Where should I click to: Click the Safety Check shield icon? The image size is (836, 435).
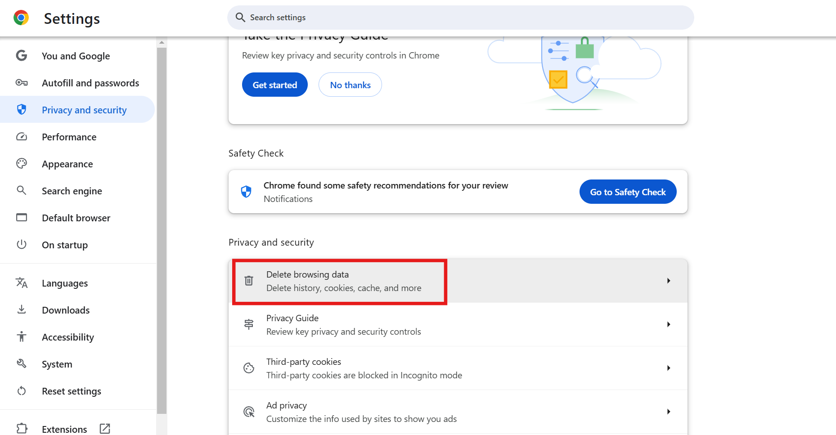(x=246, y=192)
